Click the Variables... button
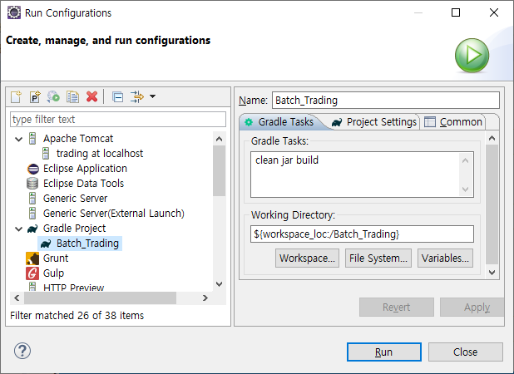The width and height of the screenshot is (514, 374). [445, 258]
